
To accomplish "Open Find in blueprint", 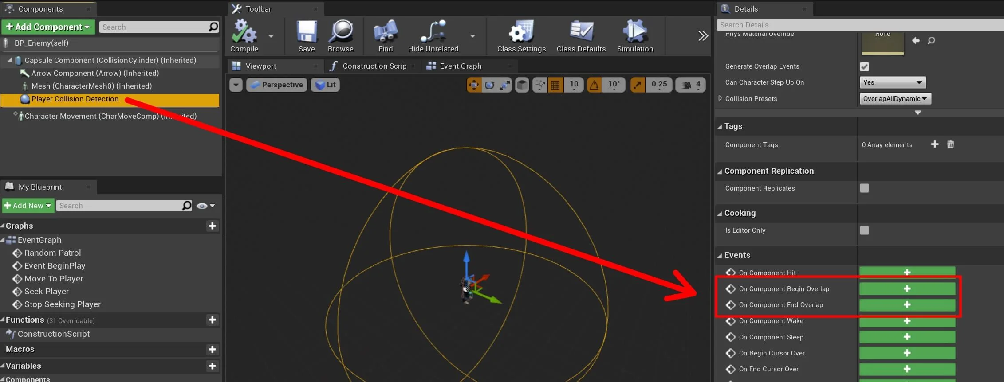I will pyautogui.click(x=385, y=36).
